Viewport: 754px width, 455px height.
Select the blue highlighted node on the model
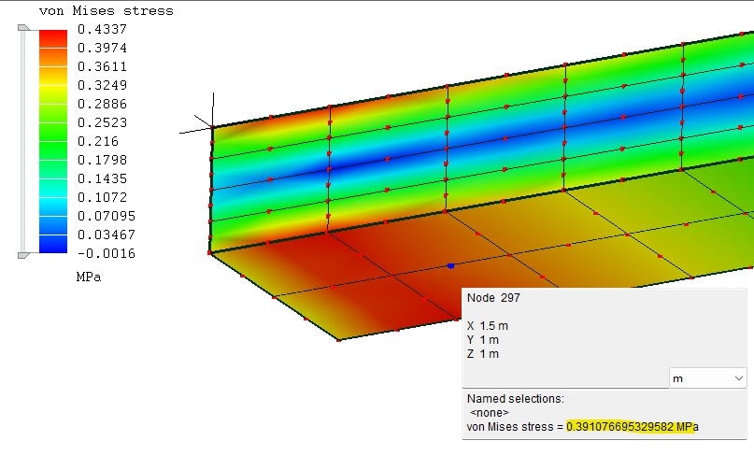tap(450, 265)
